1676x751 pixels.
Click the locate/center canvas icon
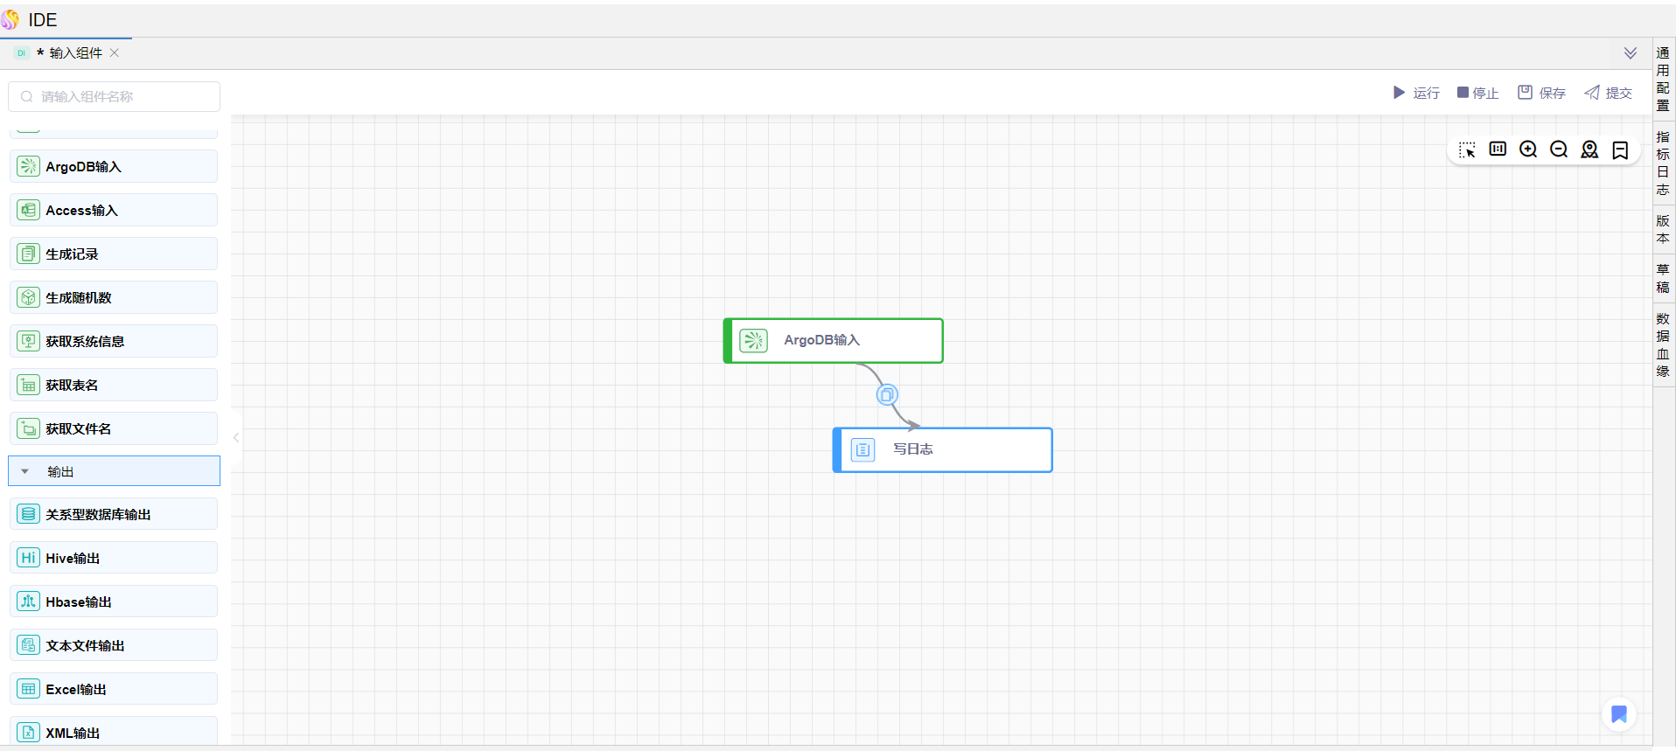click(1589, 150)
